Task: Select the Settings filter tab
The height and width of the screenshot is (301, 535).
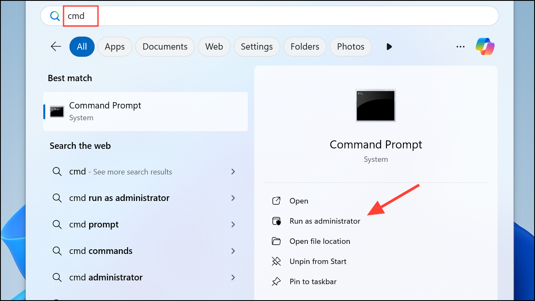Action: (257, 47)
